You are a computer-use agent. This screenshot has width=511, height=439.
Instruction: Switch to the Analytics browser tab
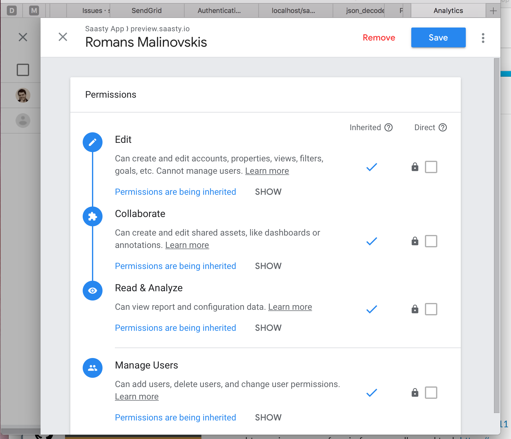(x=448, y=10)
